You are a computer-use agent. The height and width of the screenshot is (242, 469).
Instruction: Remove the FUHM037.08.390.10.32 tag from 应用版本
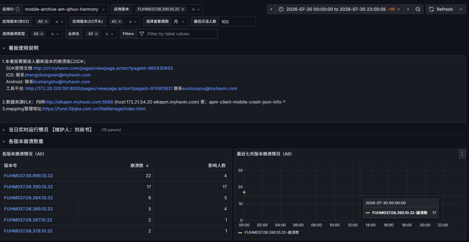coord(183,9)
